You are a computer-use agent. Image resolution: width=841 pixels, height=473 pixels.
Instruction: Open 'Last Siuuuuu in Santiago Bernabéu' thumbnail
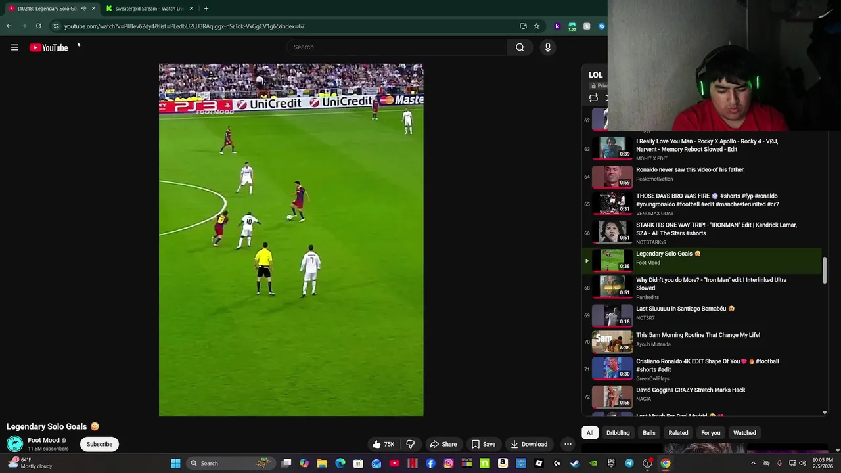(612, 315)
